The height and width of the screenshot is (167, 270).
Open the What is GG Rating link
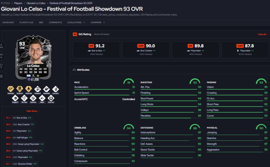click(x=102, y=34)
